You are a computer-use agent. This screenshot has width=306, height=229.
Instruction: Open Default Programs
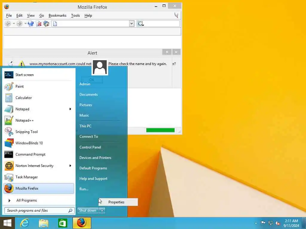93,168
